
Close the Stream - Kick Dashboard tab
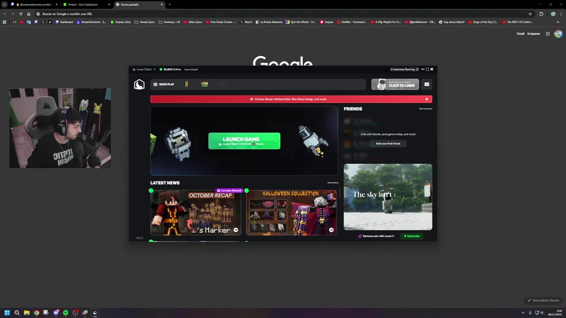click(109, 4)
